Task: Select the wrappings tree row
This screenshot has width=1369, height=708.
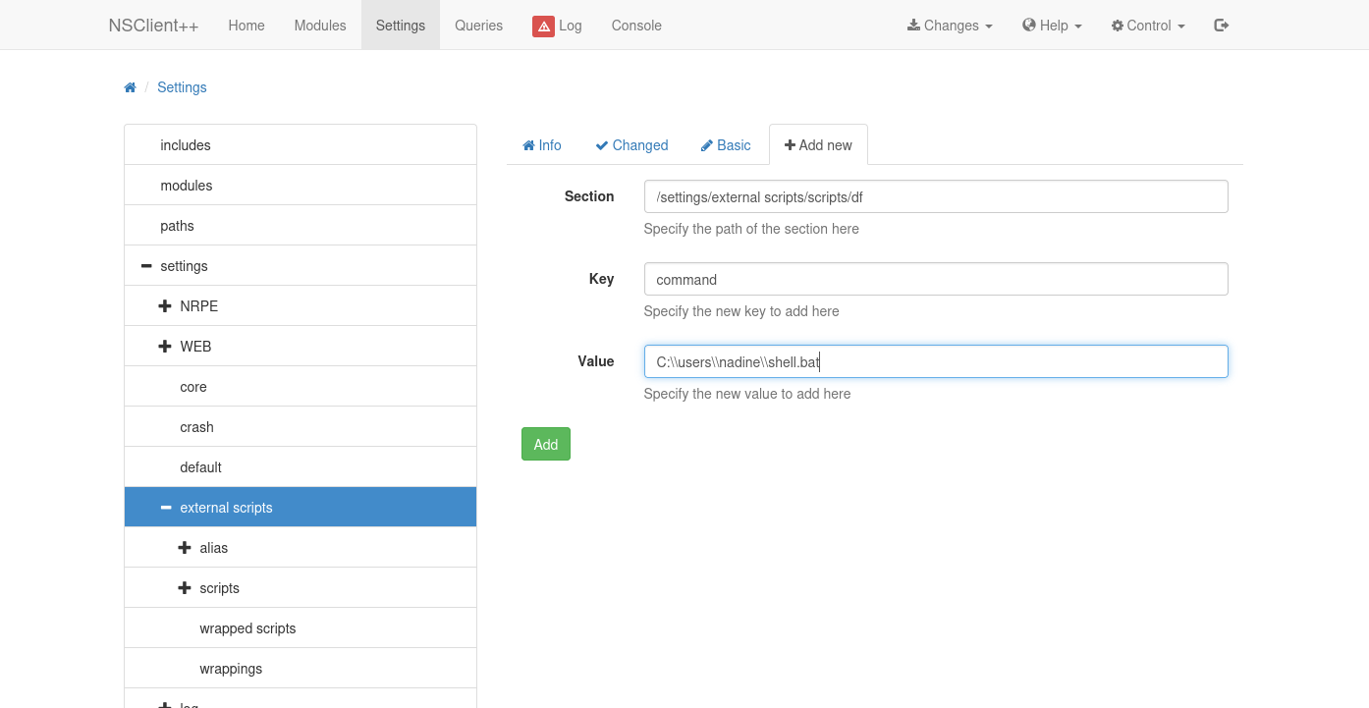Action: [x=301, y=669]
